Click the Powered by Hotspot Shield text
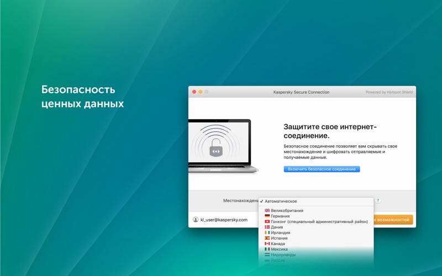This screenshot has height=276, width=442. point(389,92)
